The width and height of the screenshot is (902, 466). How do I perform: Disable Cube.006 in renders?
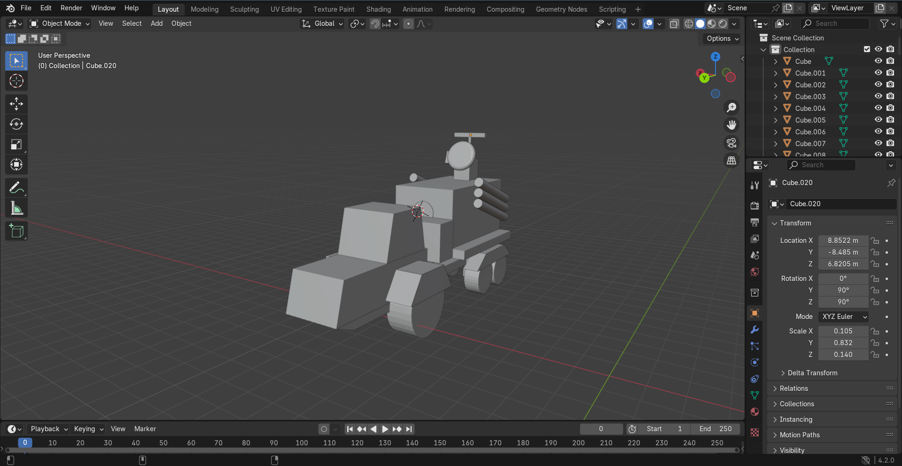pyautogui.click(x=890, y=132)
